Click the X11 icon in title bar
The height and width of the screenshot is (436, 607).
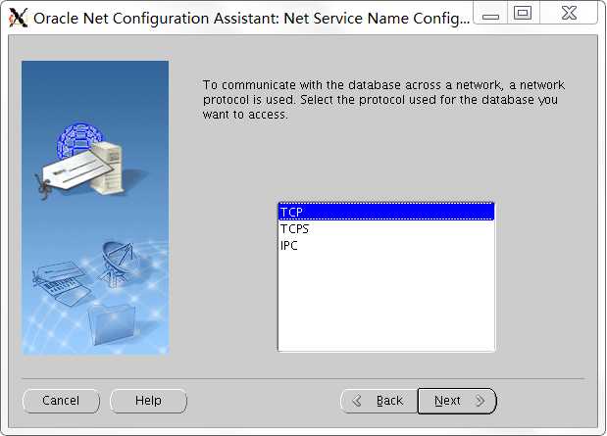[19, 18]
